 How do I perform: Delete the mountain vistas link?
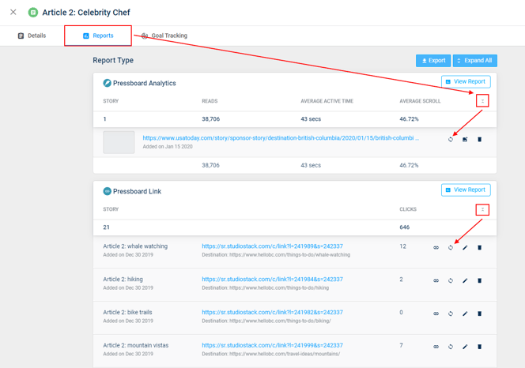(x=479, y=347)
